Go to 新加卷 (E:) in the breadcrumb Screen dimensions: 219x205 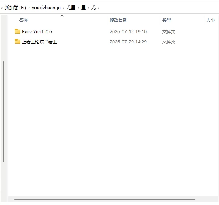point(15,8)
